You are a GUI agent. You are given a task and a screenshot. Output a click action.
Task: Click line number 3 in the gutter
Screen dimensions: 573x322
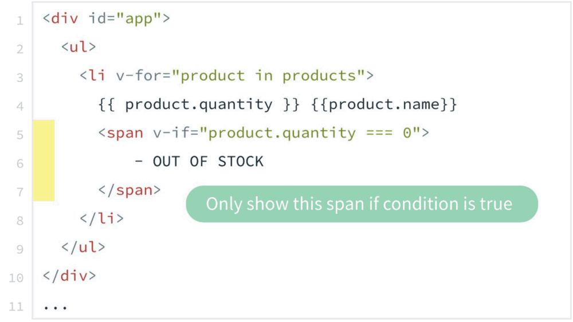point(20,78)
